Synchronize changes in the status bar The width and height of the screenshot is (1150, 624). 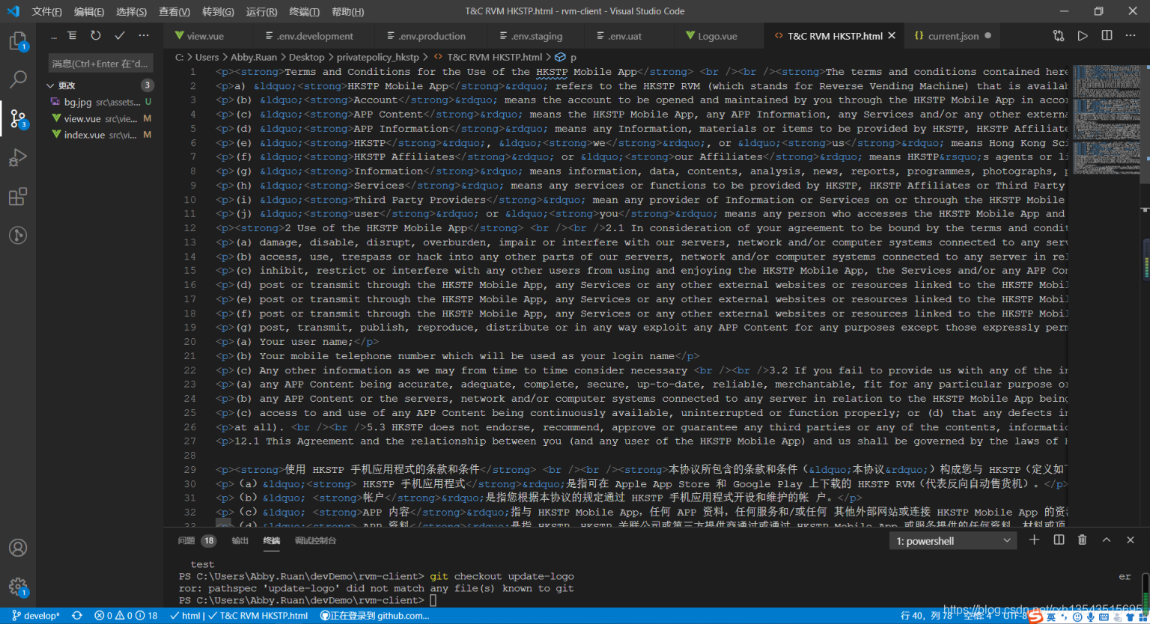(77, 616)
